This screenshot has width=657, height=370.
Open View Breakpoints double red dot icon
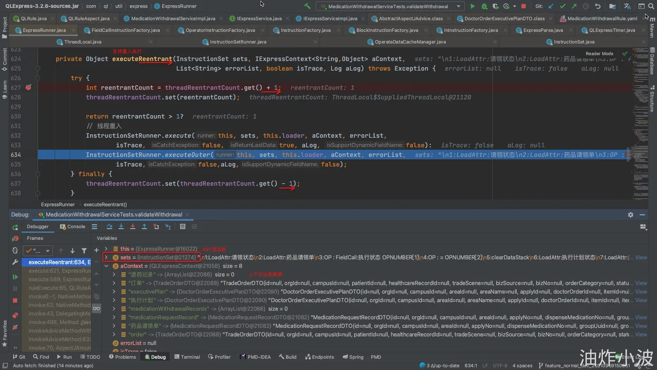pyautogui.click(x=15, y=315)
